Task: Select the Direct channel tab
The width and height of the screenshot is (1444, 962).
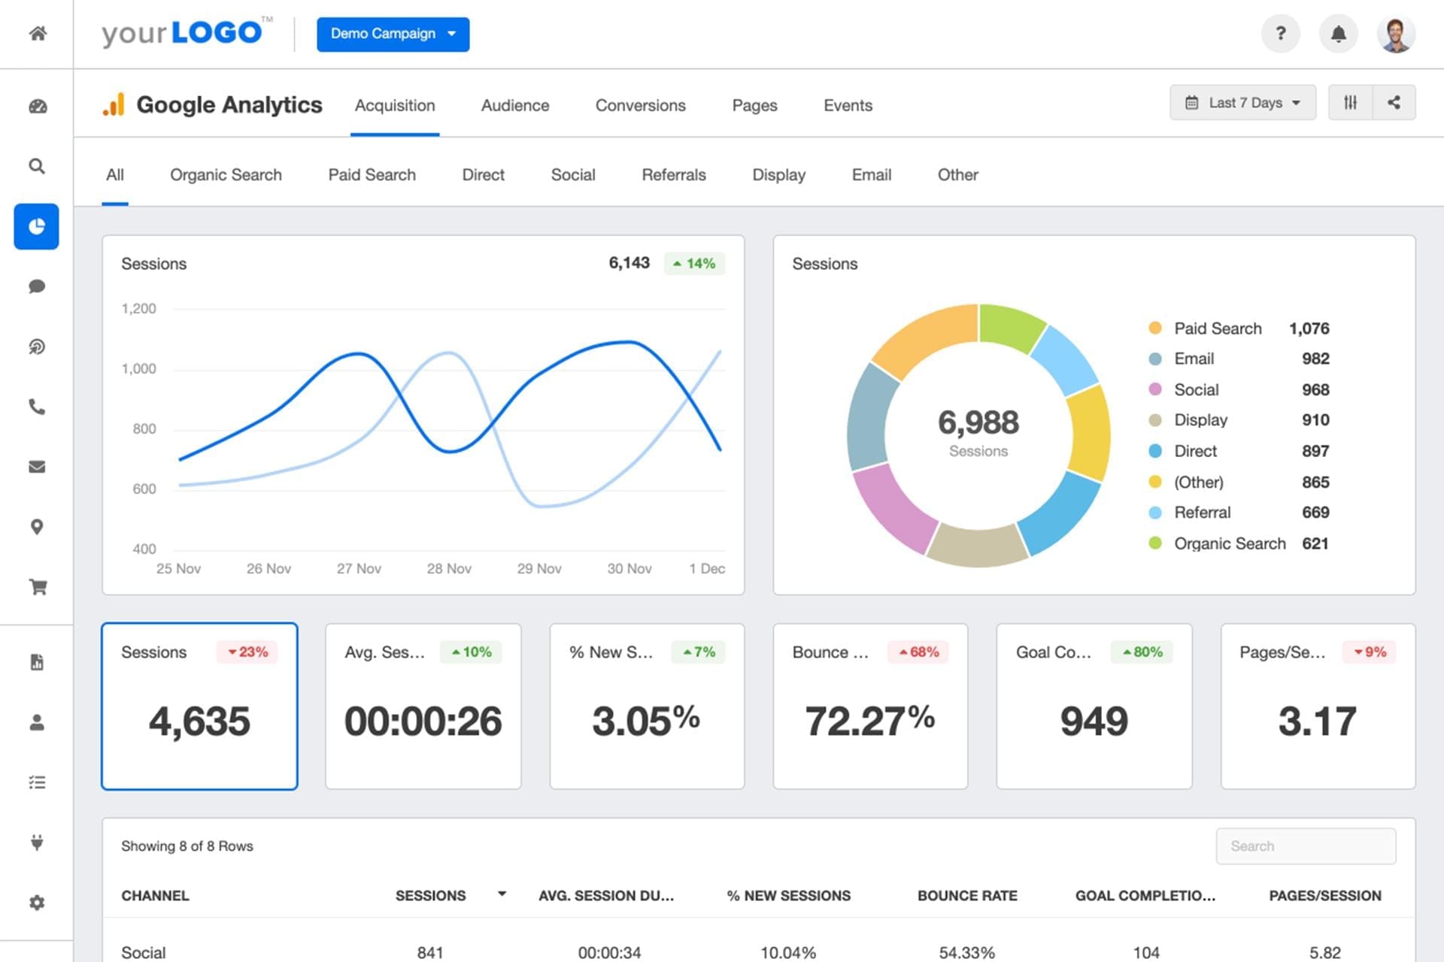Action: coord(483,175)
